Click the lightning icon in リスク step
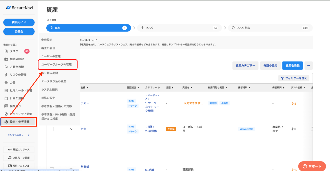 [x=142, y=28]
